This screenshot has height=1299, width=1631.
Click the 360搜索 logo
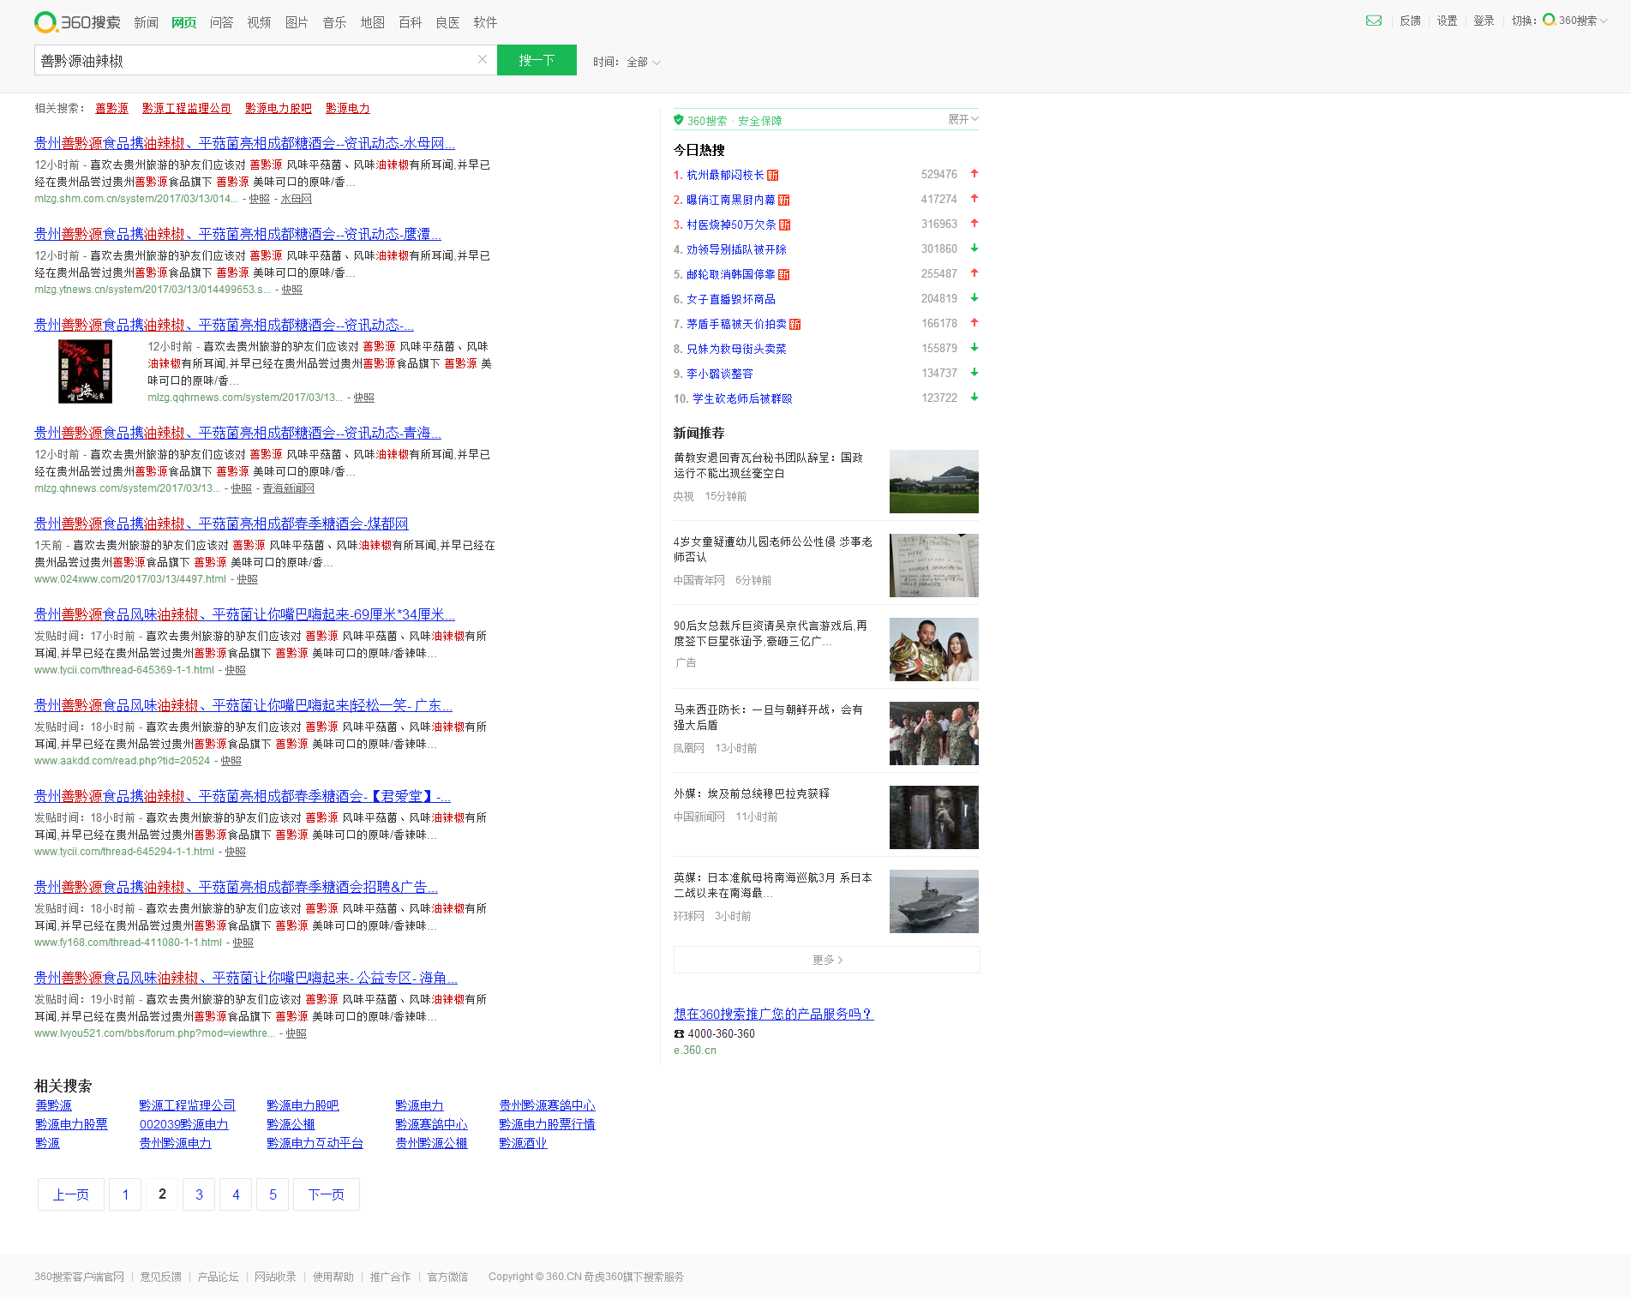pos(77,22)
